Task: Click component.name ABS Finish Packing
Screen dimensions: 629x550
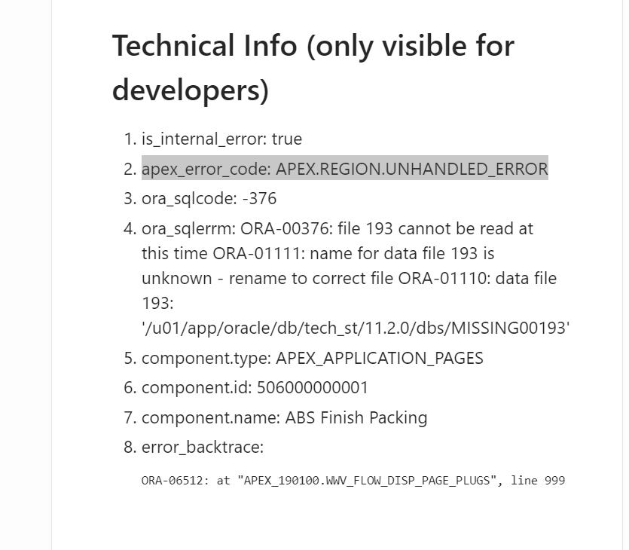Action: tap(285, 417)
